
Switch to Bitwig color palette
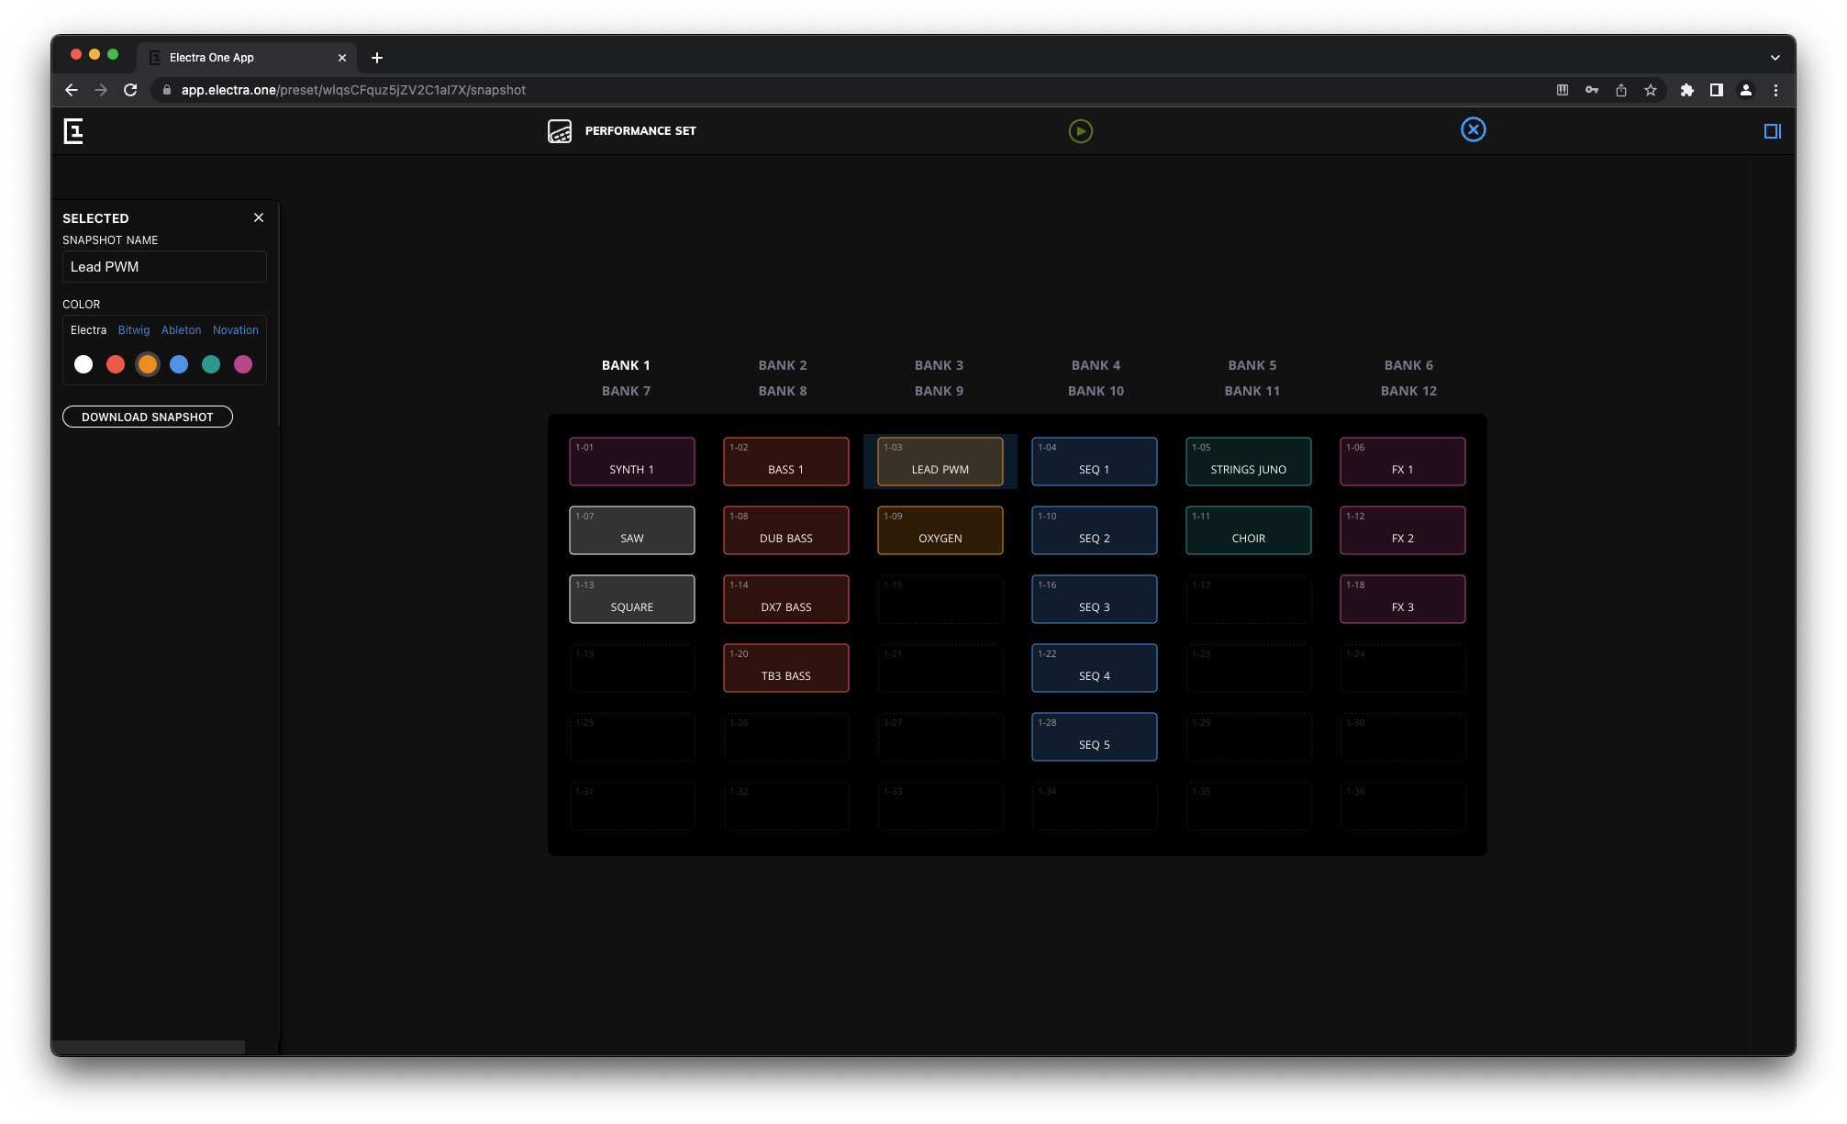(133, 329)
